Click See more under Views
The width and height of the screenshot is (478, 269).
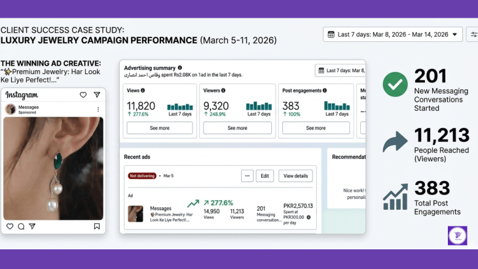159,128
